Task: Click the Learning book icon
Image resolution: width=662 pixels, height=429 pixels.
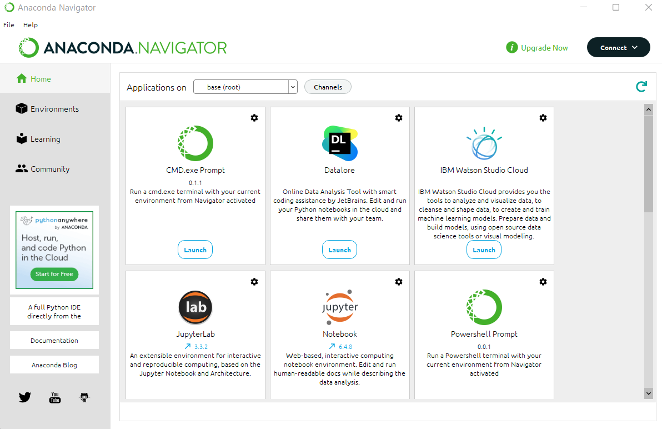Action: pyautogui.click(x=22, y=138)
